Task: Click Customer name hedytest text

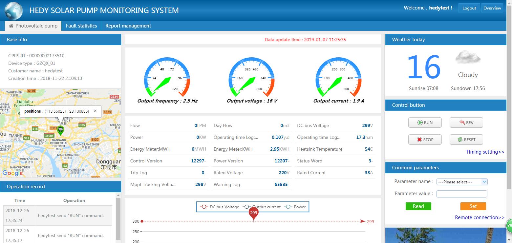Action: pyautogui.click(x=35, y=71)
